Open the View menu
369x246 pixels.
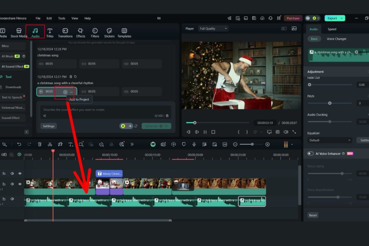click(x=75, y=18)
